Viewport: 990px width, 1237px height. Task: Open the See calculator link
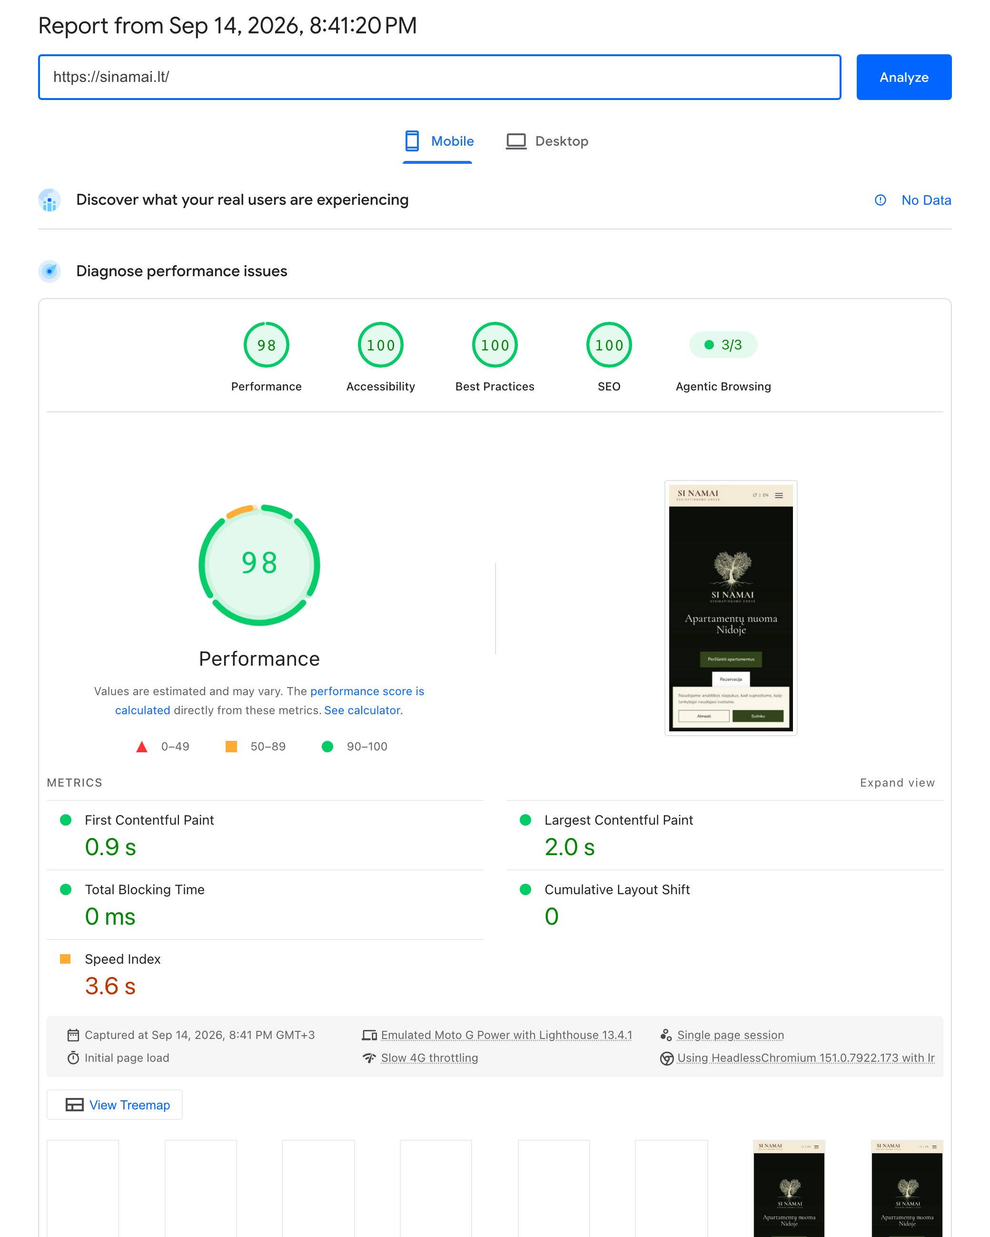[364, 710]
